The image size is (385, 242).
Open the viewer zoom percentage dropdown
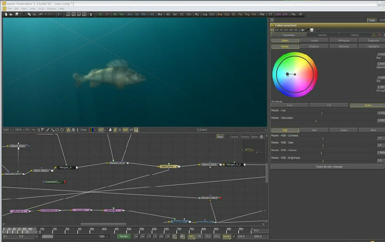[18, 130]
